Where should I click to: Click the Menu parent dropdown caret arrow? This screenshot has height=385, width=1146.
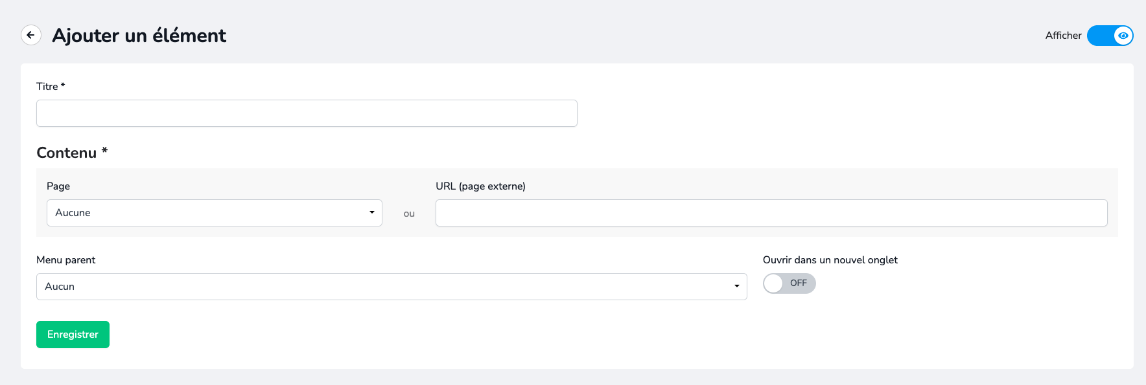737,286
